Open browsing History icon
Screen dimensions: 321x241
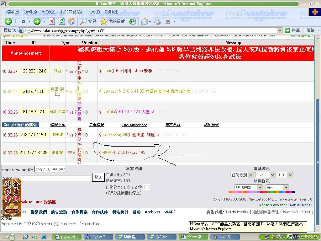click(x=133, y=21)
